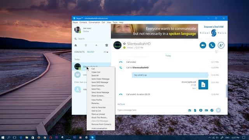This screenshot has height=140, width=249.
Task: Choose Call from the context menu
Action: [x=101, y=69]
